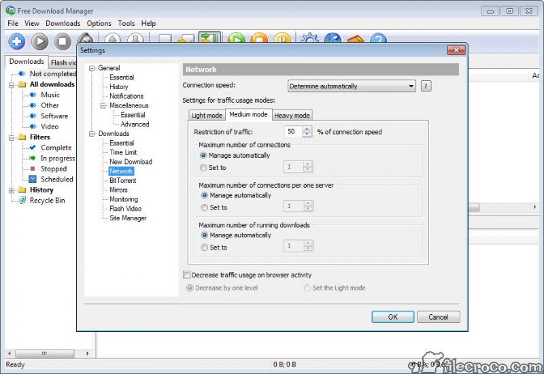Click the yellow Pause all downloads icon
The height and width of the screenshot is (374, 544).
click(x=282, y=37)
